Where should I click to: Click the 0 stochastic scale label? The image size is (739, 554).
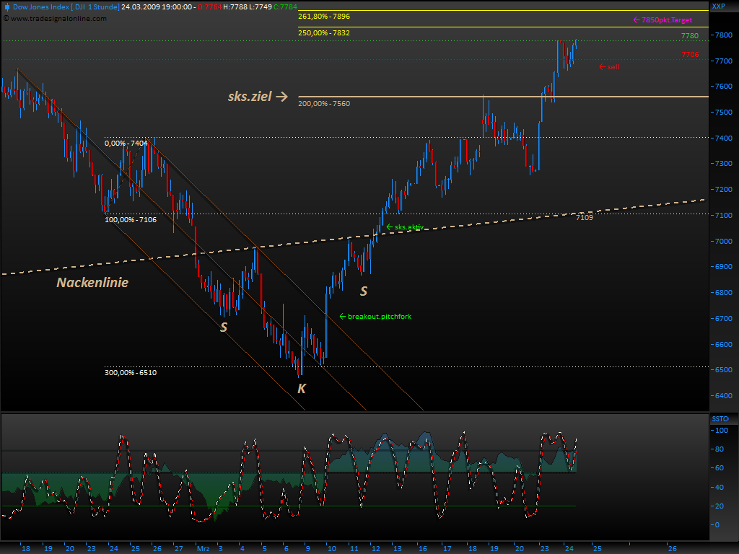click(717, 525)
